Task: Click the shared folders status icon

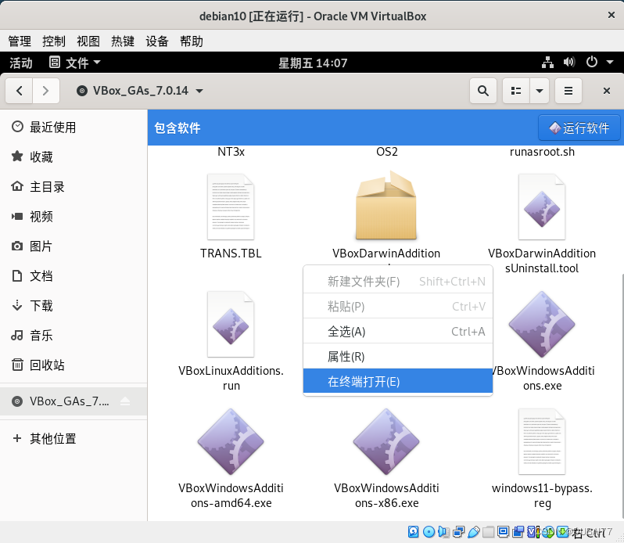Action: (488, 531)
